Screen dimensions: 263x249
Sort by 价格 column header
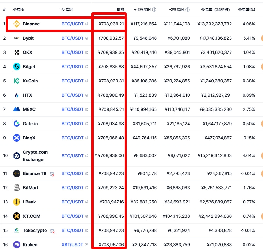coord(121,10)
